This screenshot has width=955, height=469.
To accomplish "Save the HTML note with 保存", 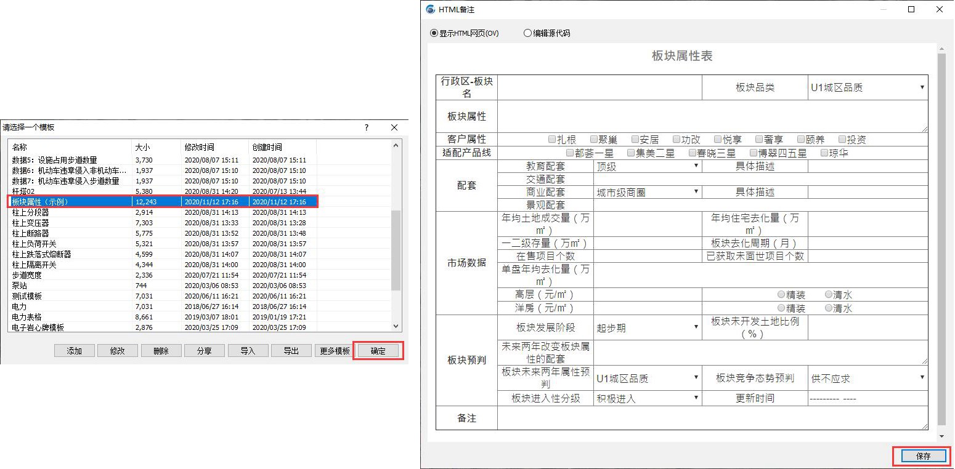I will point(923,456).
